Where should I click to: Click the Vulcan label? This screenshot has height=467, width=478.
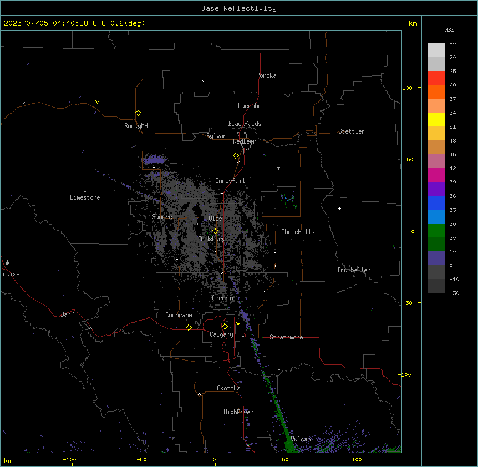pyautogui.click(x=301, y=439)
